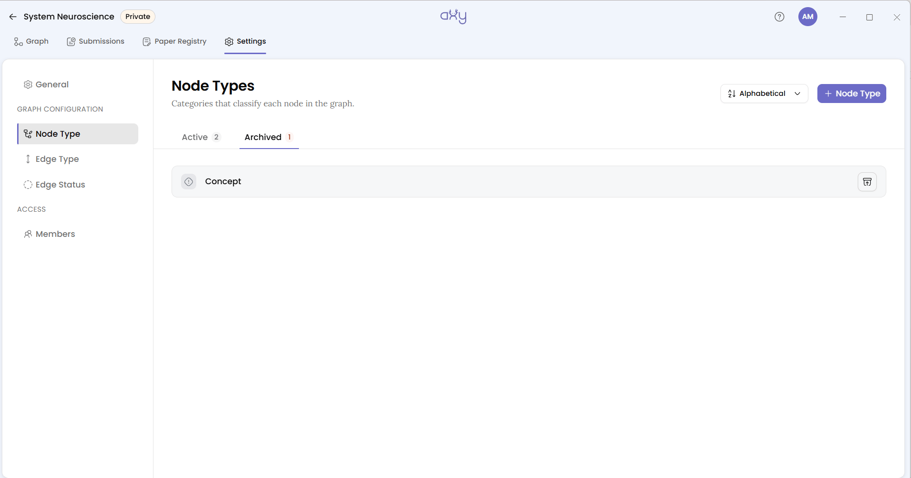Add a new Node Type

tap(852, 94)
